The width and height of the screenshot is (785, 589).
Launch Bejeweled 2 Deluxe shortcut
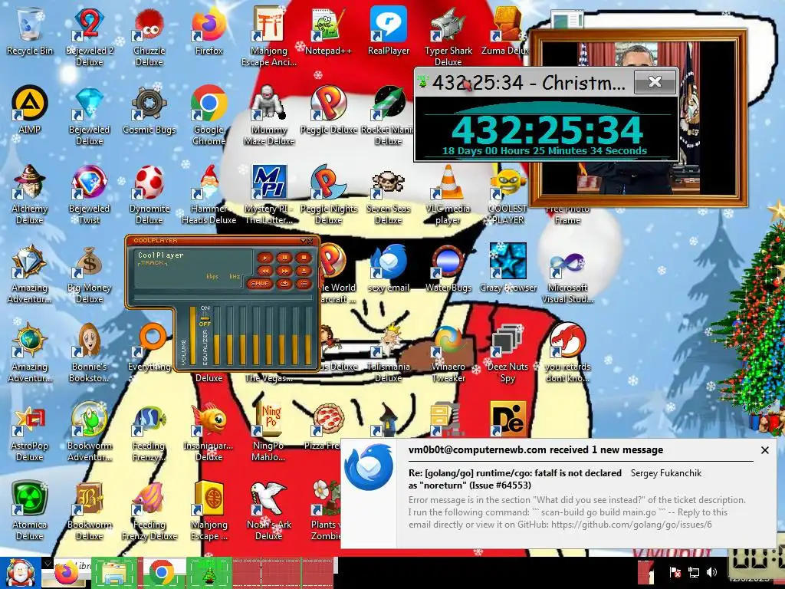89,35
